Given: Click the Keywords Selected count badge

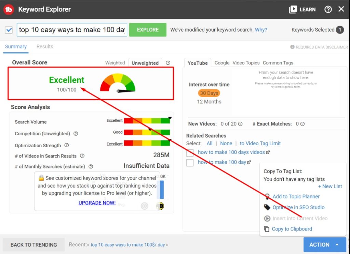Looking at the screenshot, I should pos(340,30).
